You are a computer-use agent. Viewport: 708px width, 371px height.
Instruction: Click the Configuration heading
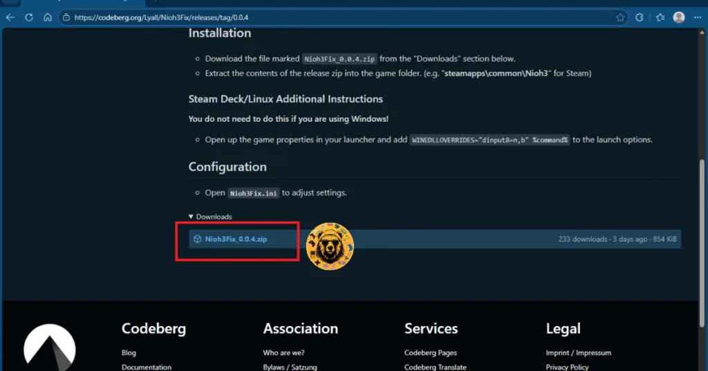pos(227,167)
